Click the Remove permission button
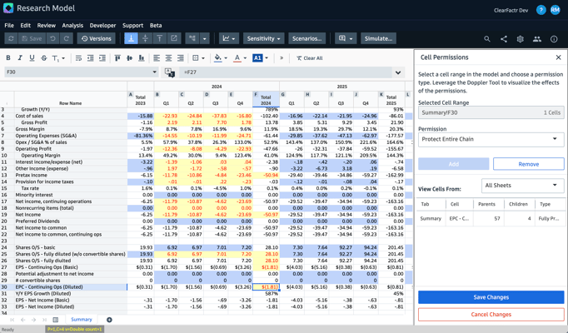This screenshot has height=333, width=568. pos(529,164)
